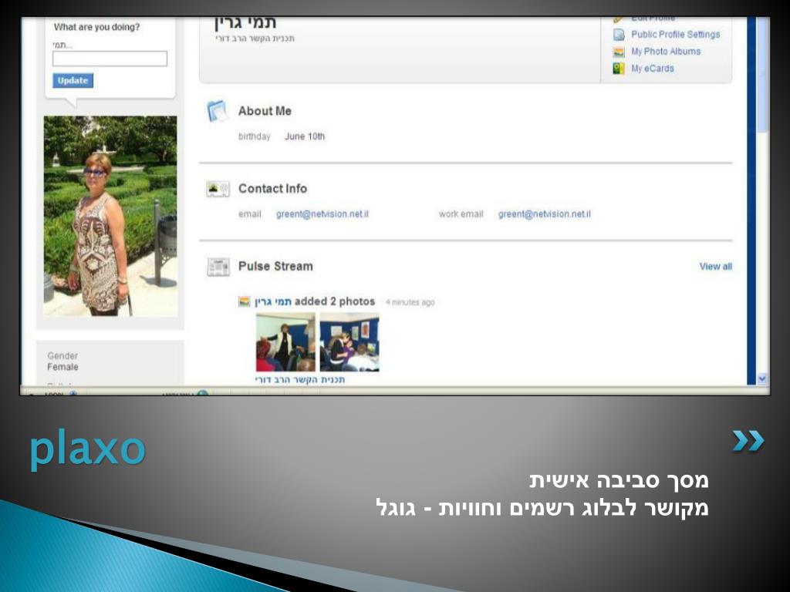Click the Pulse Stream section icon
Screen dimensions: 790x592
tap(218, 267)
